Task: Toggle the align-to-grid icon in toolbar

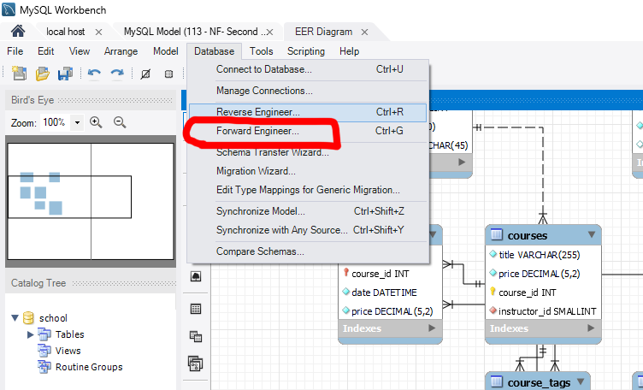Action: coord(168,74)
